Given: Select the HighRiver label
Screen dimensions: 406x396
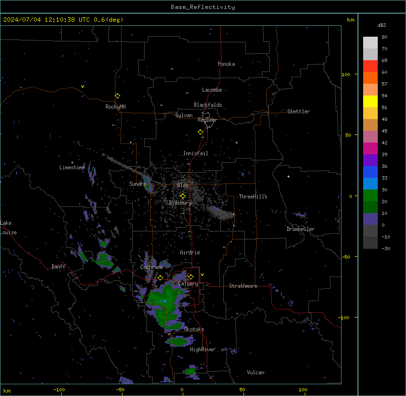Looking at the screenshot, I should click(x=203, y=349).
